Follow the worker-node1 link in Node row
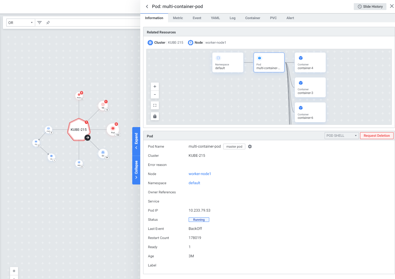Image resolution: width=395 pixels, height=279 pixels. pyautogui.click(x=200, y=174)
